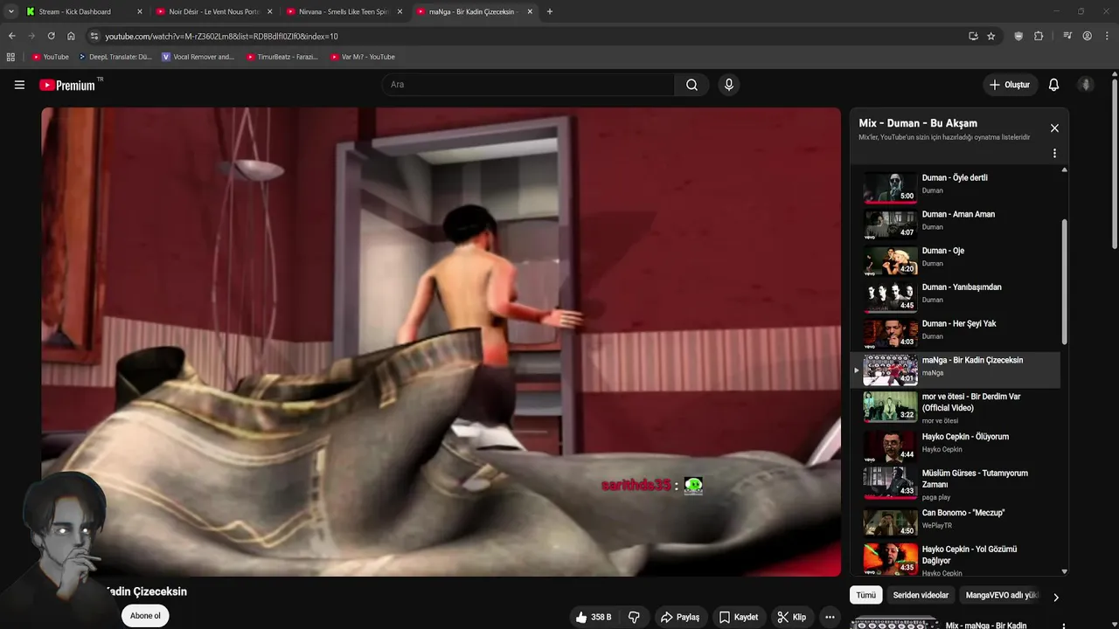This screenshot has height=629, width=1119.
Task: Open YouTube notifications bell
Action: (x=1053, y=85)
